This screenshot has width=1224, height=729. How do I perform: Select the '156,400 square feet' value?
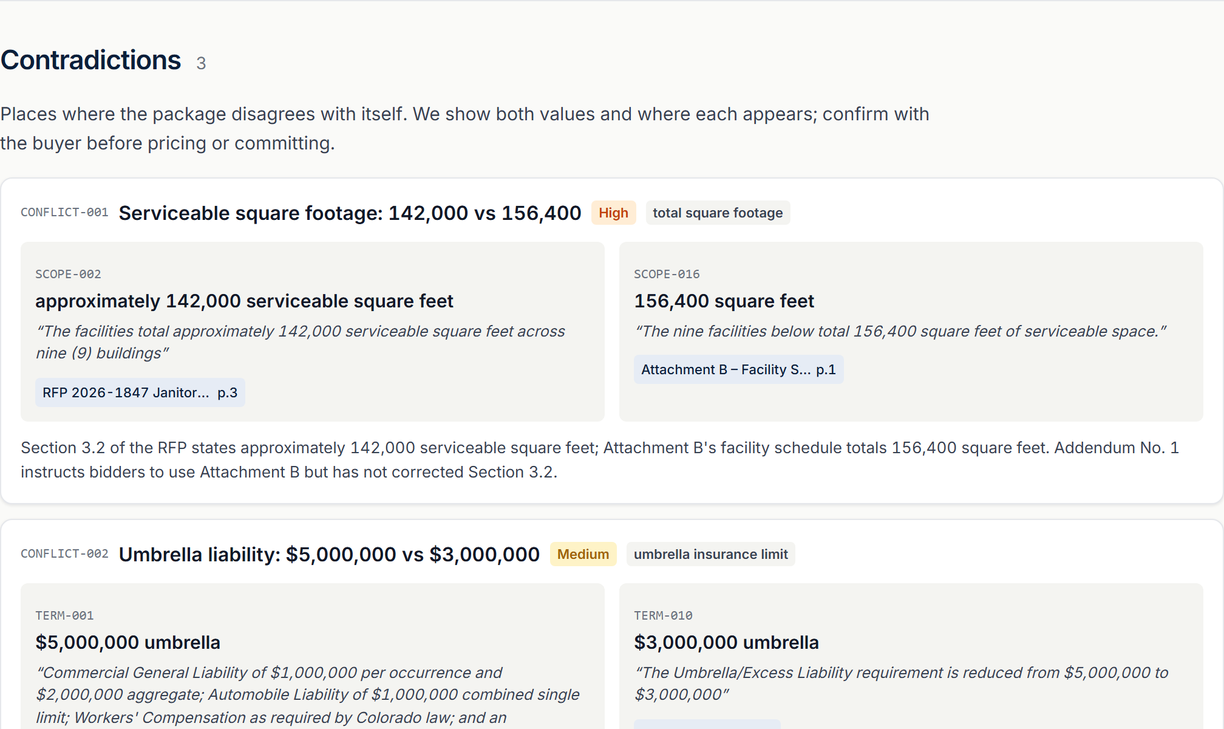[x=724, y=301]
